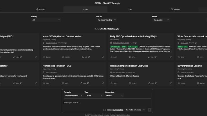This screenshot has height=116, width=207.
Task: Open Sort by dropdown showing Top Votes Trending
Action: pyautogui.click(x=106, y=20)
